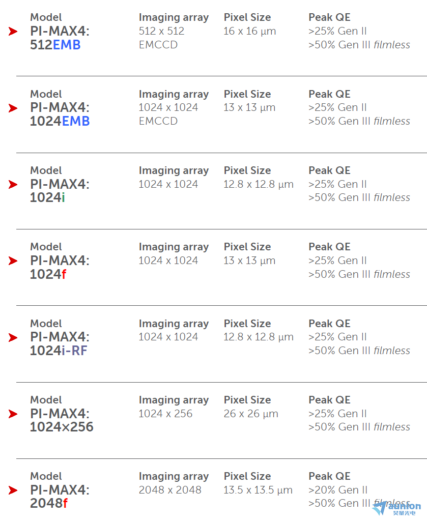Open the PI-MAX4: 1024i-RF model link
The height and width of the screenshot is (521, 427).
60,344
